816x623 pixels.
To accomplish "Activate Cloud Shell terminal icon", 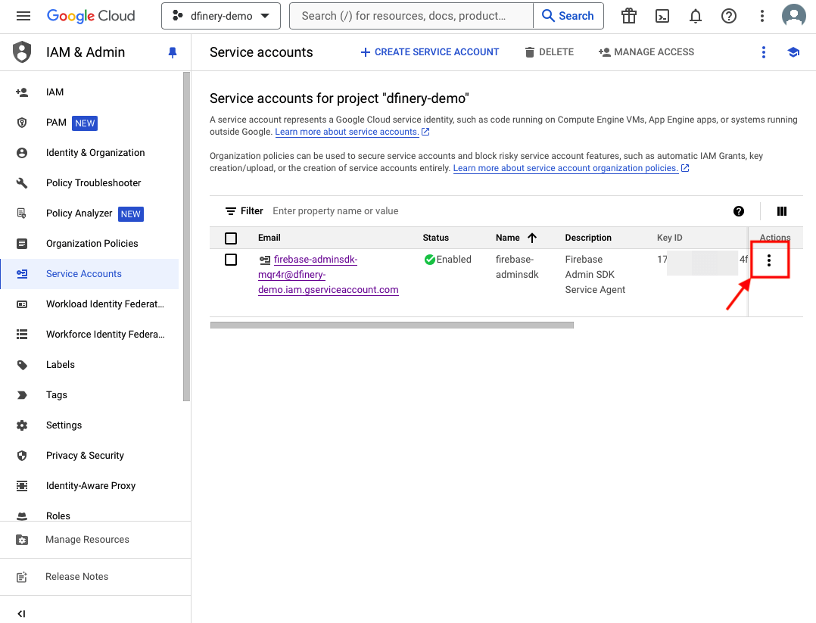I will (662, 16).
